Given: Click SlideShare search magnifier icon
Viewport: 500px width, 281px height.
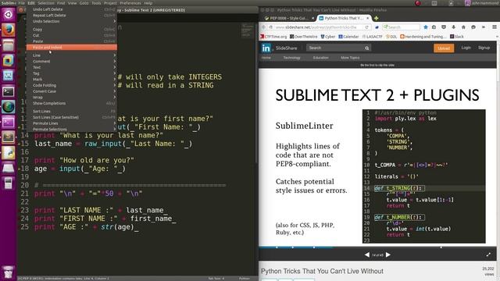Looking at the screenshot, I should 367,48.
